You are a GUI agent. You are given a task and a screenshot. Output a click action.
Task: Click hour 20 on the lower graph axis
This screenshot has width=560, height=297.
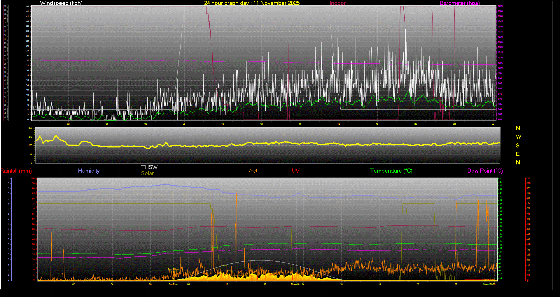click(x=418, y=284)
